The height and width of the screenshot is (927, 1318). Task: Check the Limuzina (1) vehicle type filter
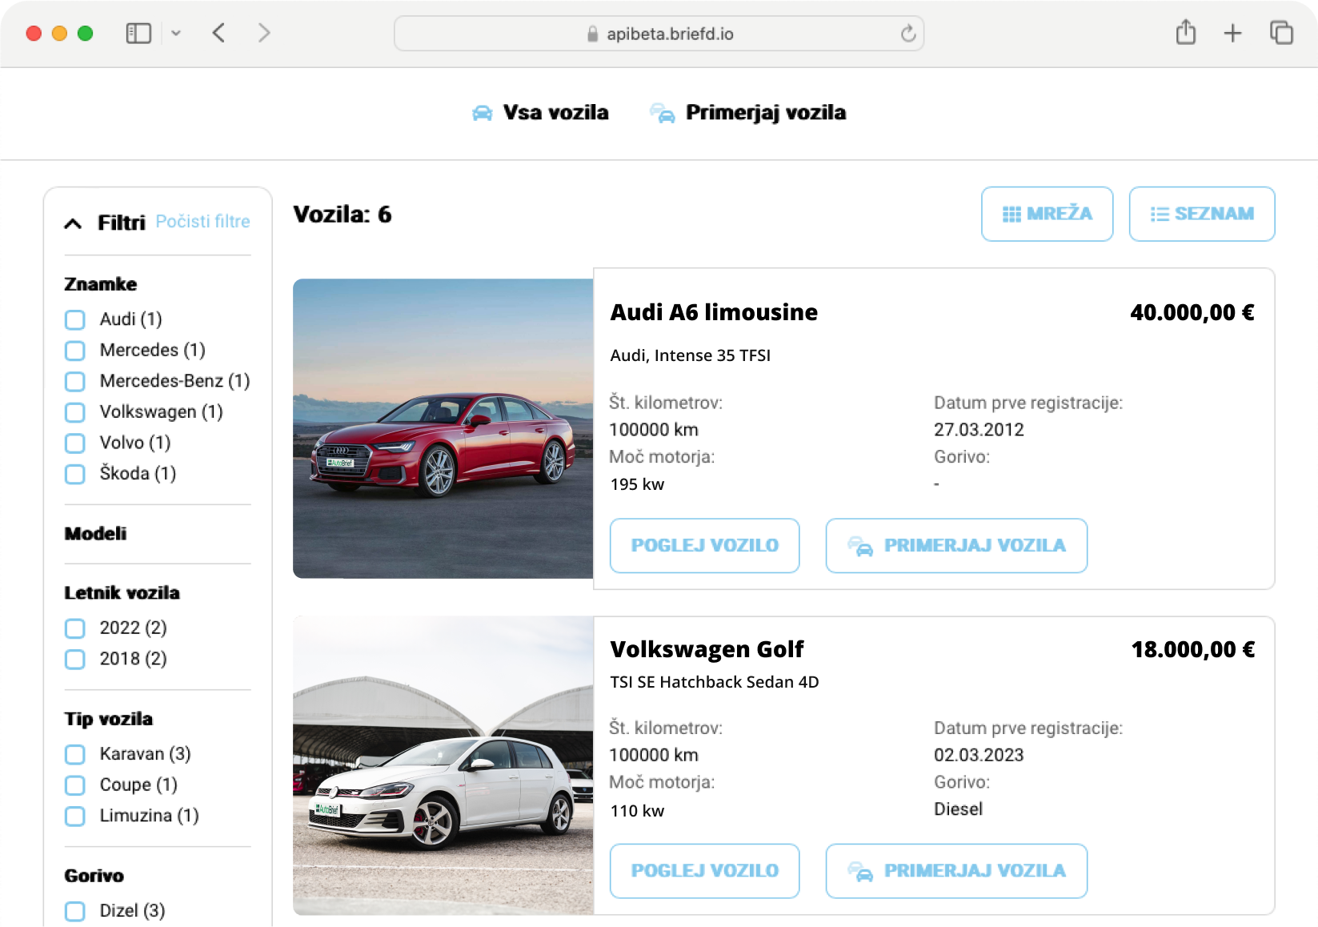[75, 817]
